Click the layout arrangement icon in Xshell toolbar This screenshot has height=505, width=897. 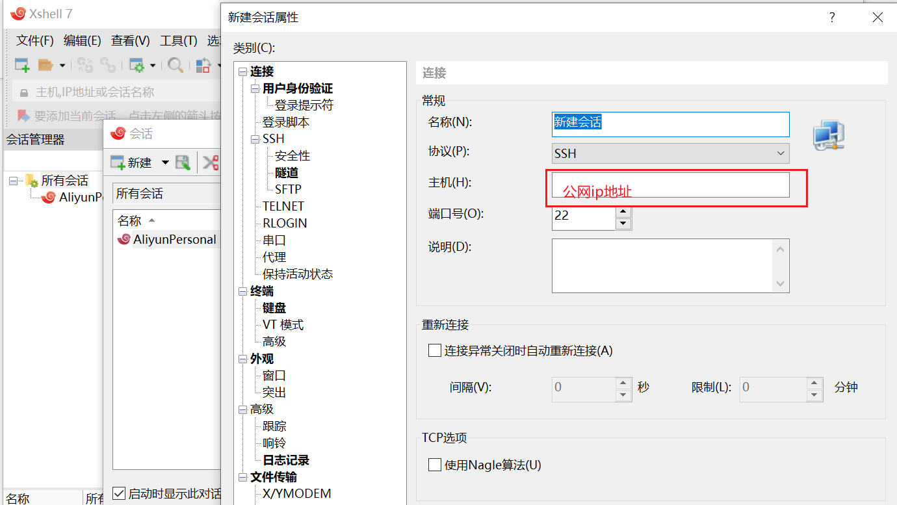click(203, 65)
